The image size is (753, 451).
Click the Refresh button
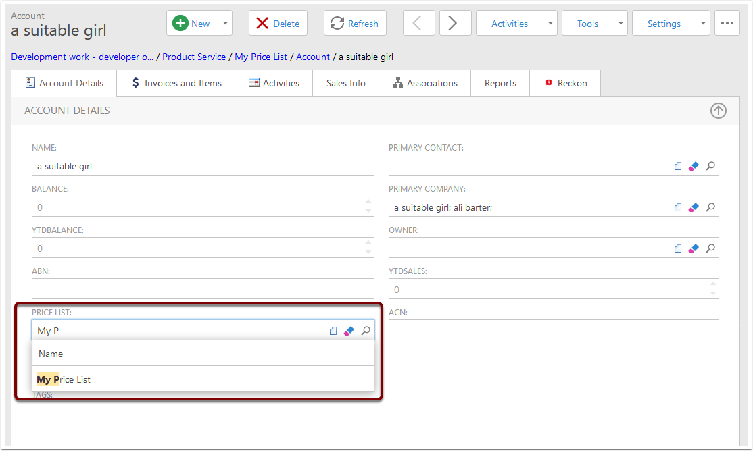coord(355,24)
